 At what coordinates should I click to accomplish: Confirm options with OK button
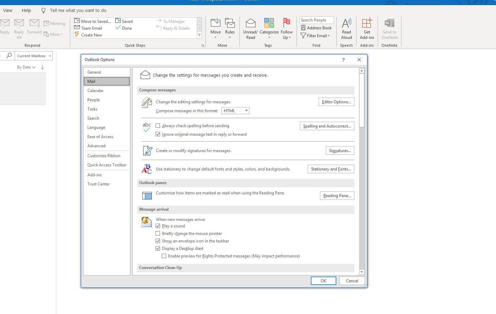click(323, 281)
